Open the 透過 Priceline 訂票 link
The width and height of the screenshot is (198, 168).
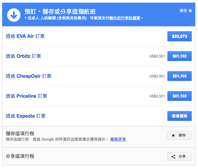(x=26, y=96)
